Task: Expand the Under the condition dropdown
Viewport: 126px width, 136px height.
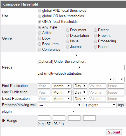Action: pos(60,67)
